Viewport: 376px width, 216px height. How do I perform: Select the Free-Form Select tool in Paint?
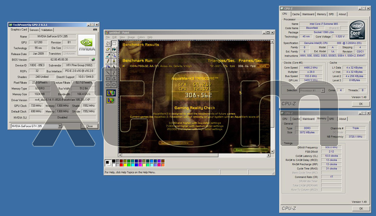(x=108, y=43)
